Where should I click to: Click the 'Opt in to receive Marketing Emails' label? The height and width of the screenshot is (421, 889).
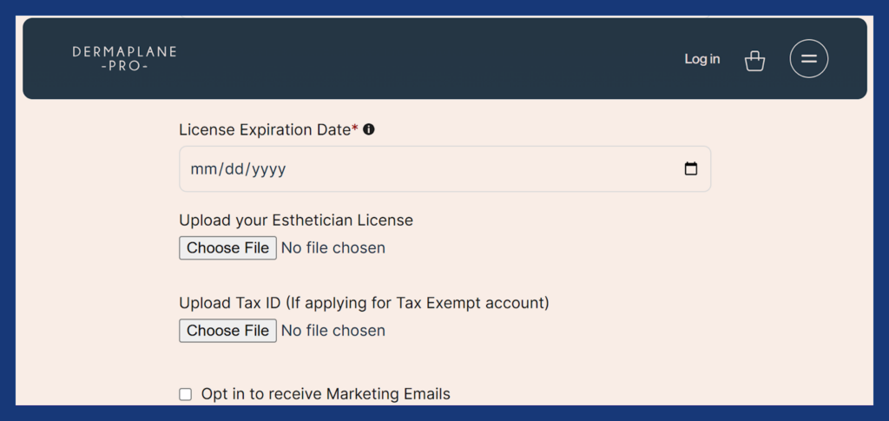[326, 394]
